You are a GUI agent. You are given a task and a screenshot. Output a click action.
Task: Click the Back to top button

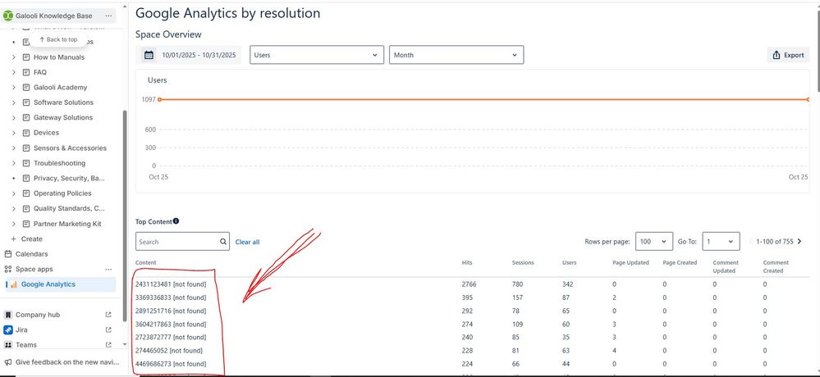(x=58, y=39)
